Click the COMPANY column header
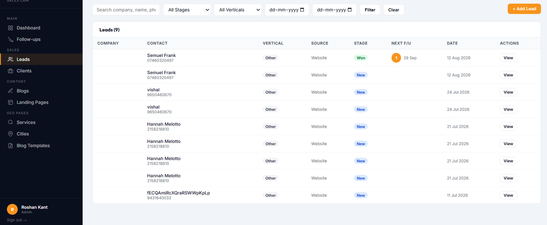This screenshot has height=225, width=547. click(108, 43)
